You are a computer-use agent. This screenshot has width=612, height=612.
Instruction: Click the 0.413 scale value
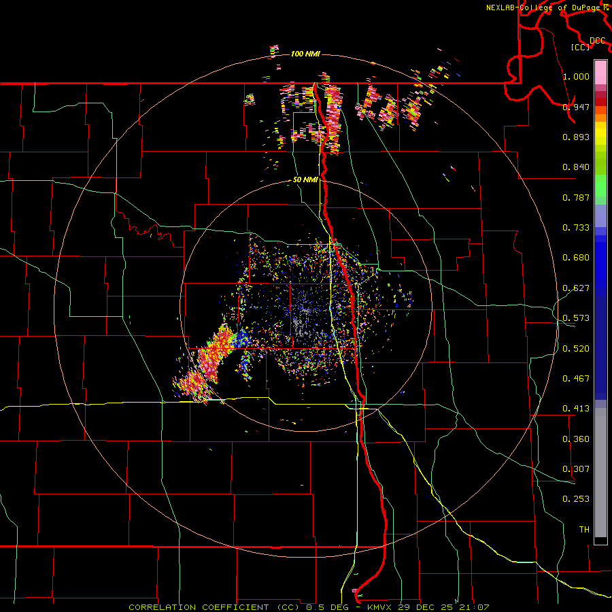pos(576,409)
